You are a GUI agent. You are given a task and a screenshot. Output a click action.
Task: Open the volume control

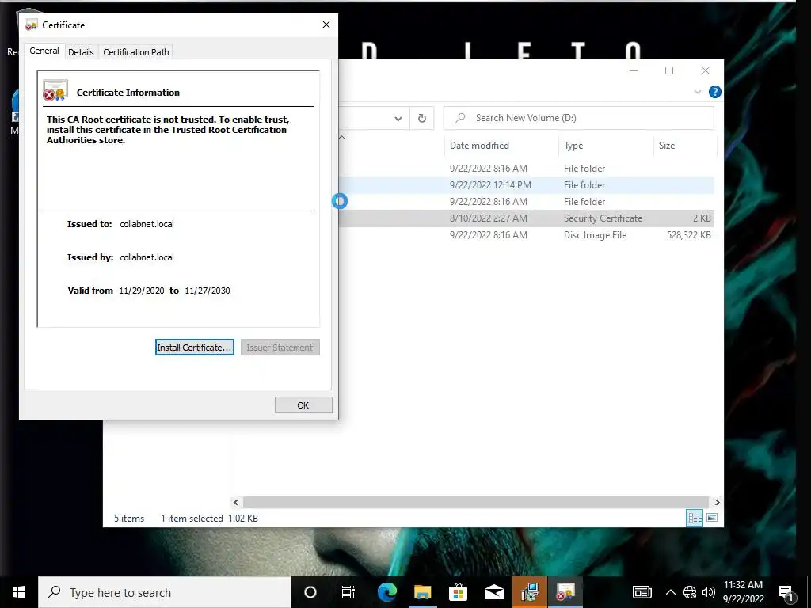point(709,592)
